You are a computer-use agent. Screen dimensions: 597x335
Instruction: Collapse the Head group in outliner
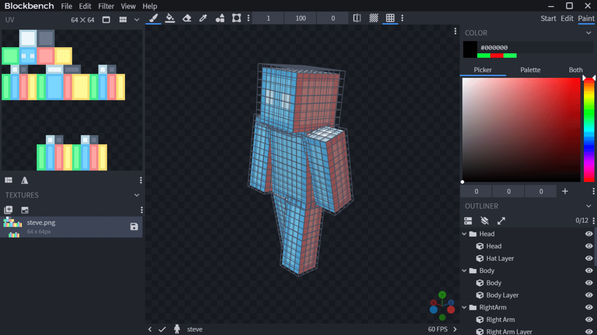pos(464,234)
